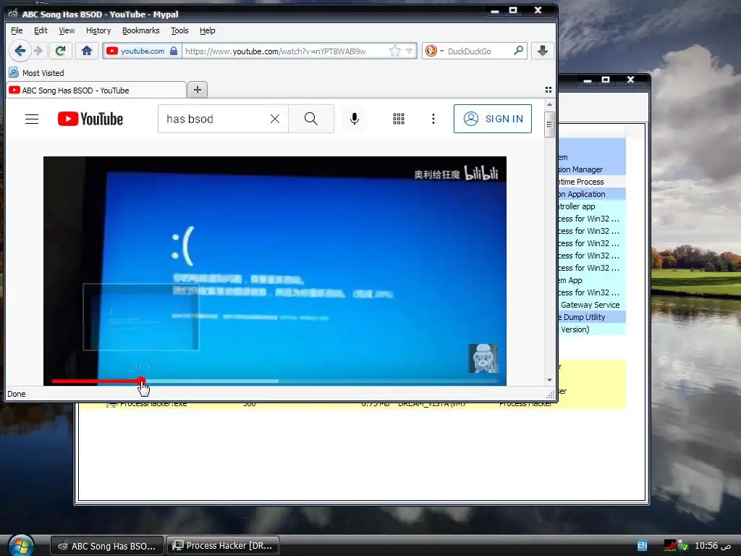Go back to the previous page
This screenshot has width=741, height=556.
coord(20,51)
